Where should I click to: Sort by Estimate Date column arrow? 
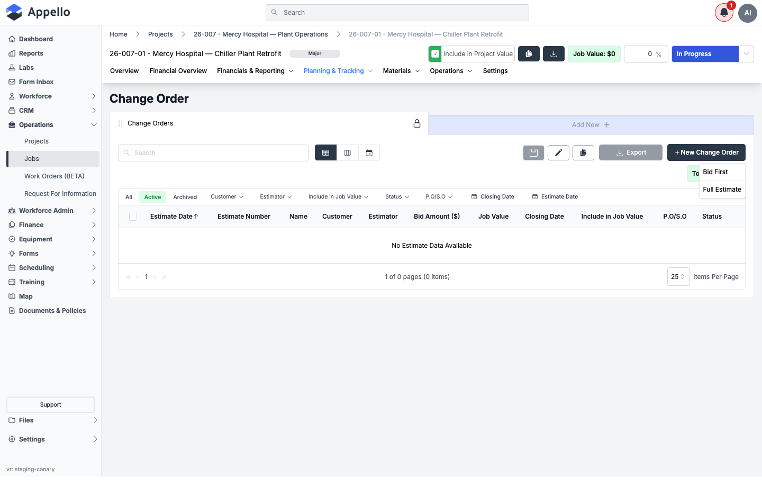(196, 217)
